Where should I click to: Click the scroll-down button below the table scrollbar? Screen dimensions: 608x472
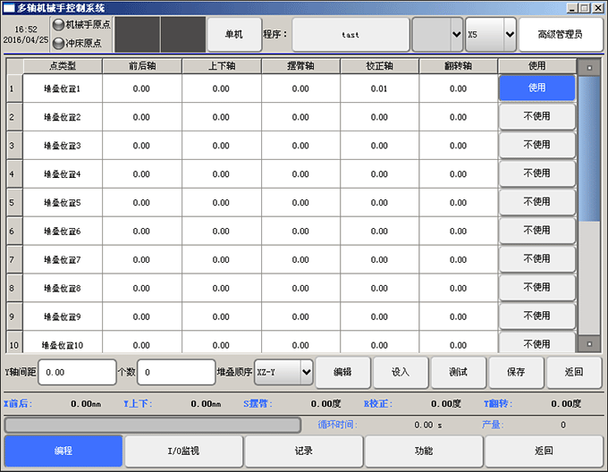pyautogui.click(x=588, y=343)
